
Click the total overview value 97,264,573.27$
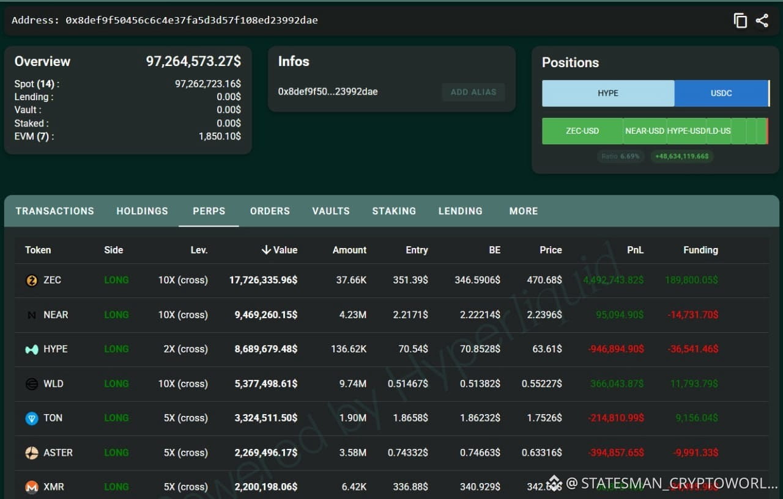pos(193,61)
